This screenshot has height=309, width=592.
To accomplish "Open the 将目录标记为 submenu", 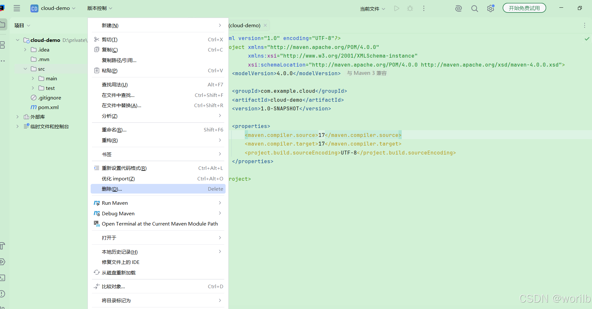I will coord(158,300).
